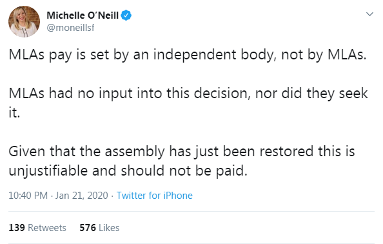
Task: Click the @moneillsf handle
Action: 70,28
